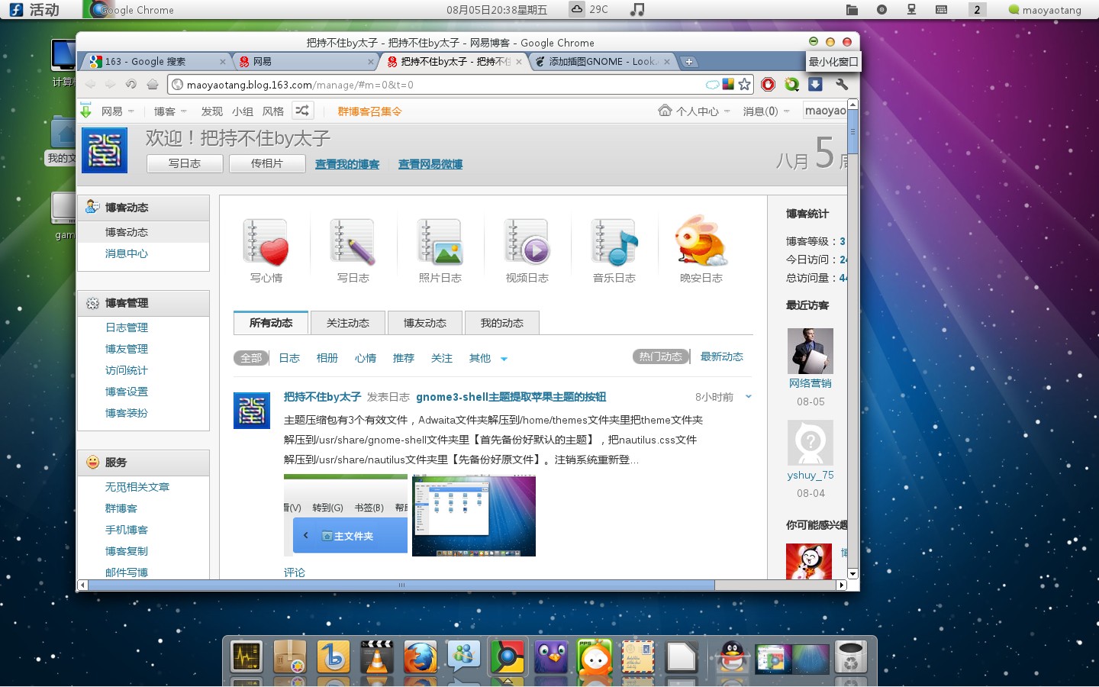Viewport: 1099px width, 687px height.
Task: Open the 查看网易微博 link
Action: coord(430,164)
